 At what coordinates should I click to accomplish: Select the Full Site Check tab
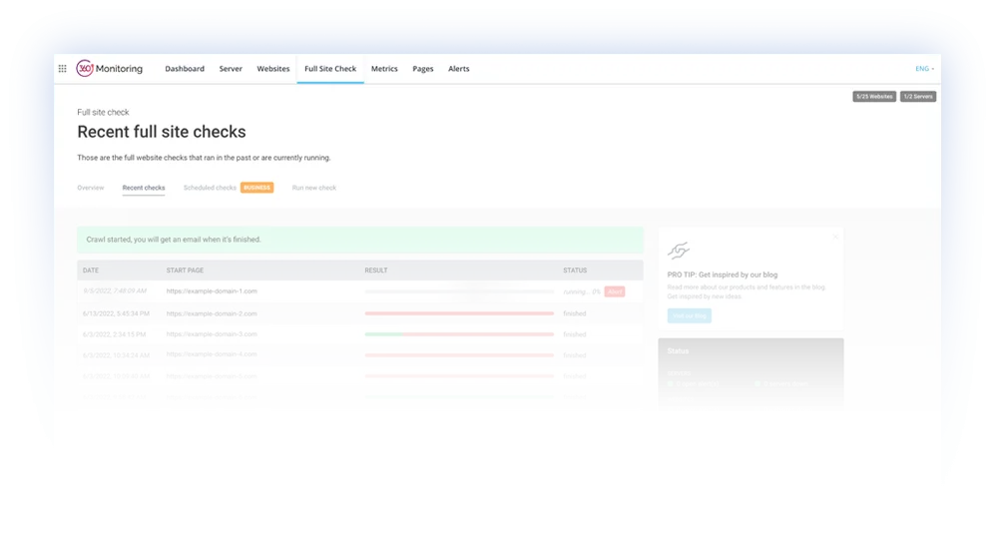pos(330,69)
